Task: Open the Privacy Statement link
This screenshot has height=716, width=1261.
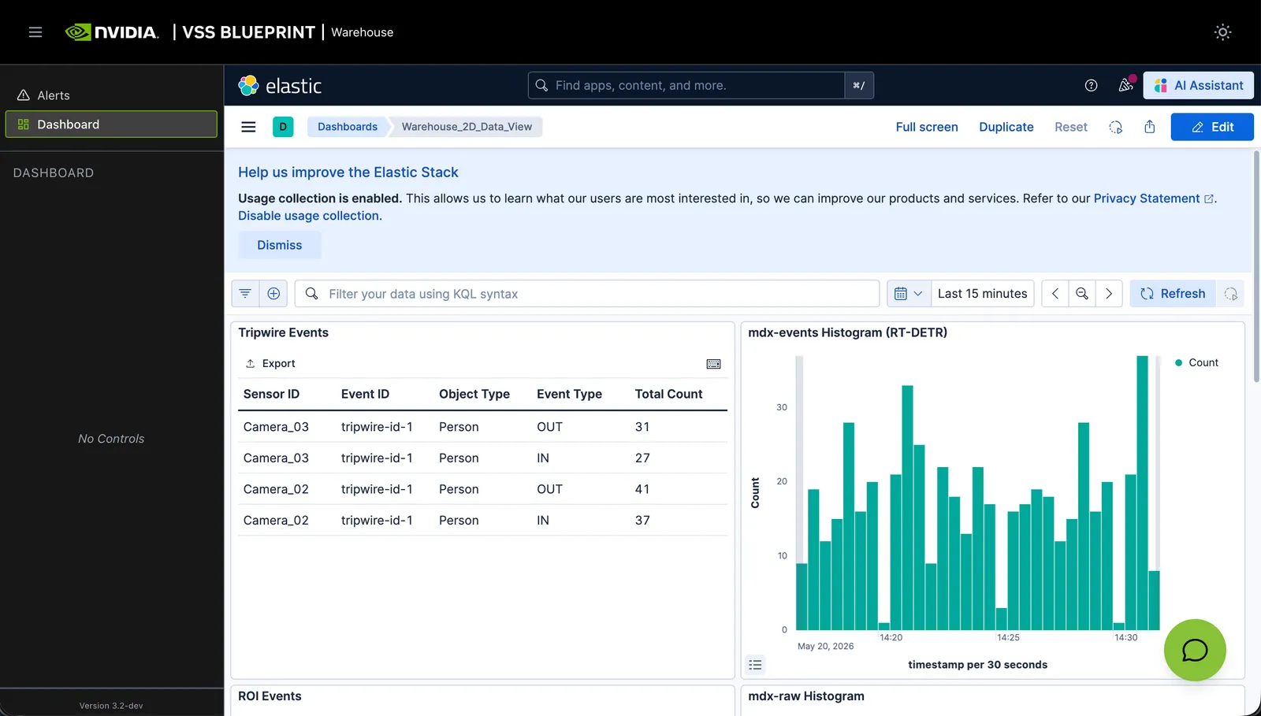Action: point(1154,198)
